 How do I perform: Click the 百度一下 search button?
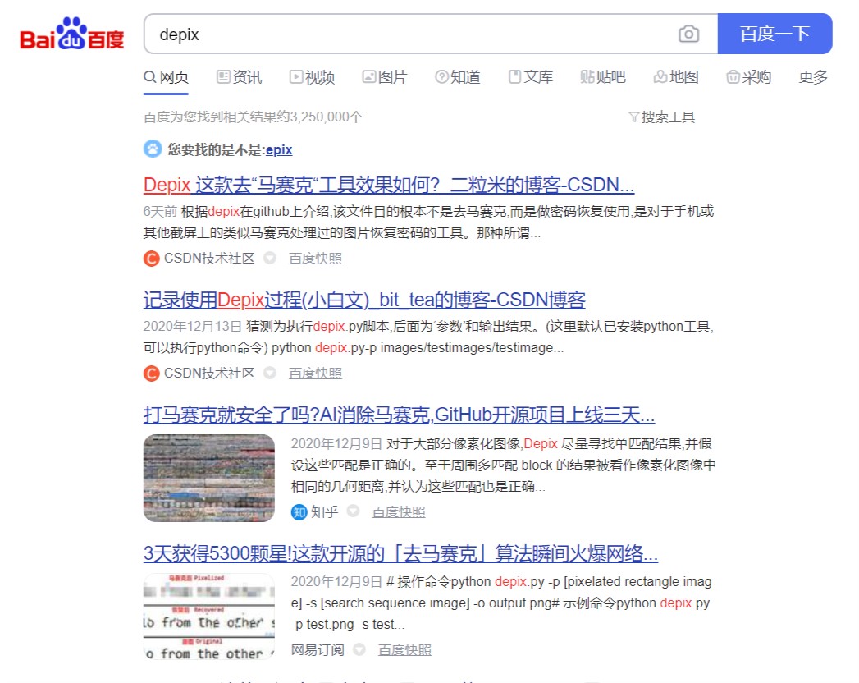(774, 34)
